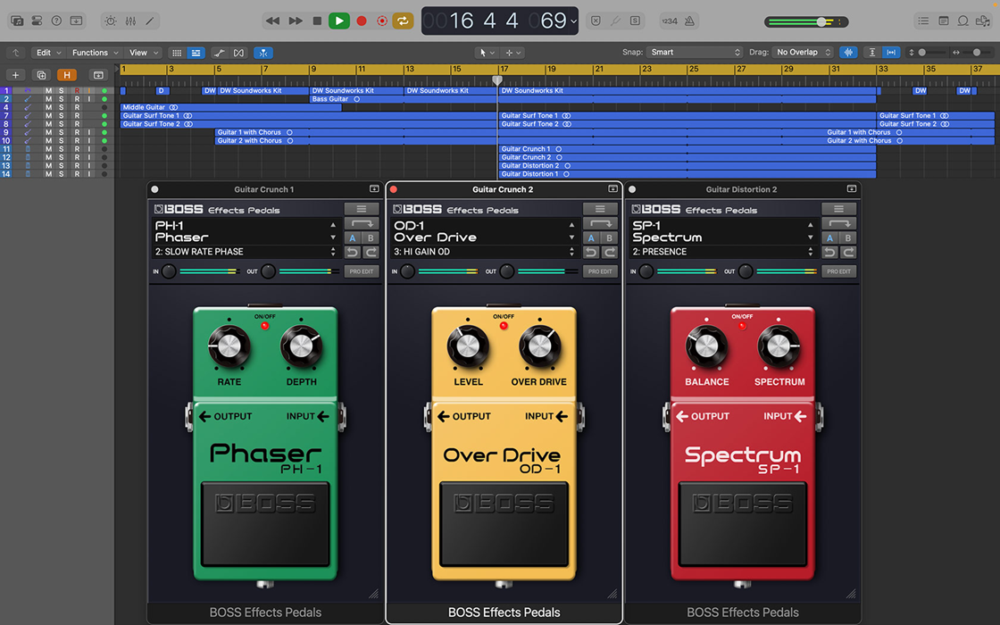Toggle the yellow Cycle mode button

(x=403, y=21)
